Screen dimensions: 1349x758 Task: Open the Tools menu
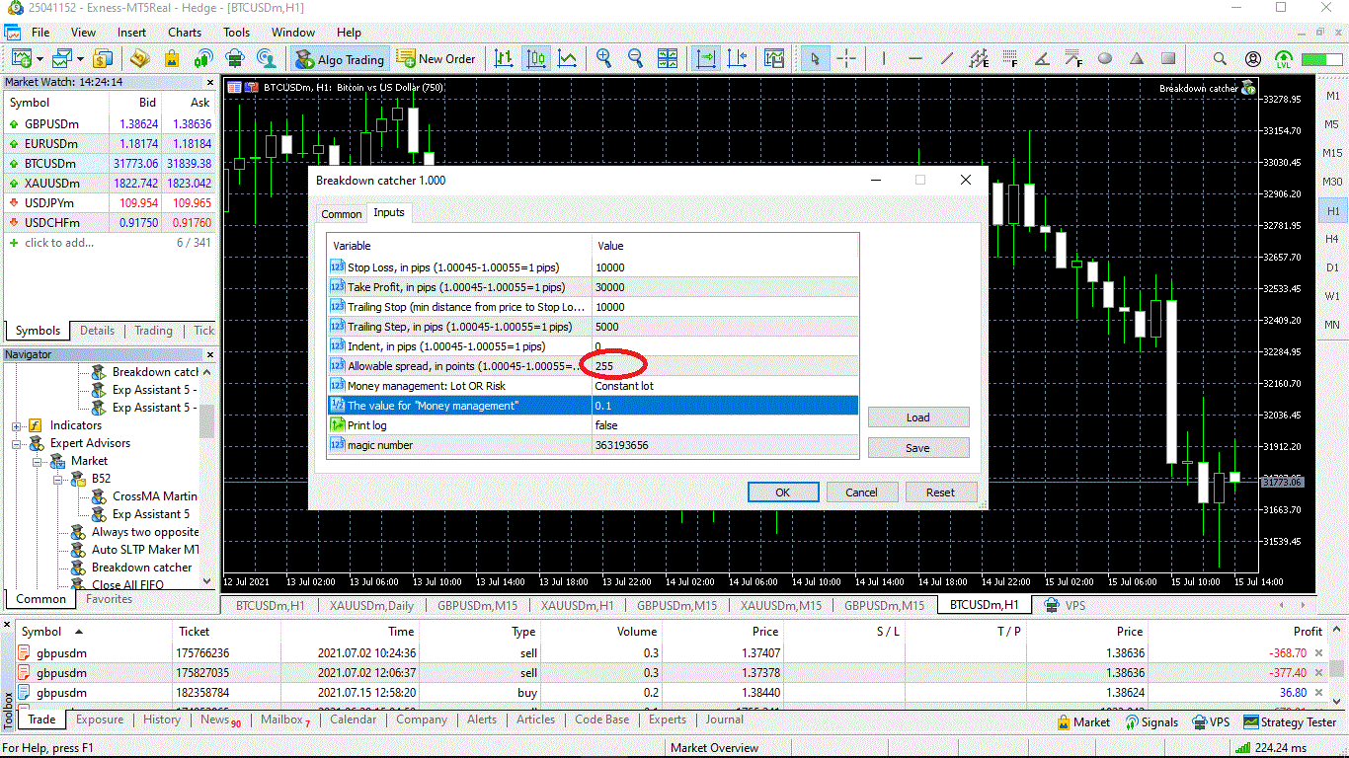tap(236, 33)
